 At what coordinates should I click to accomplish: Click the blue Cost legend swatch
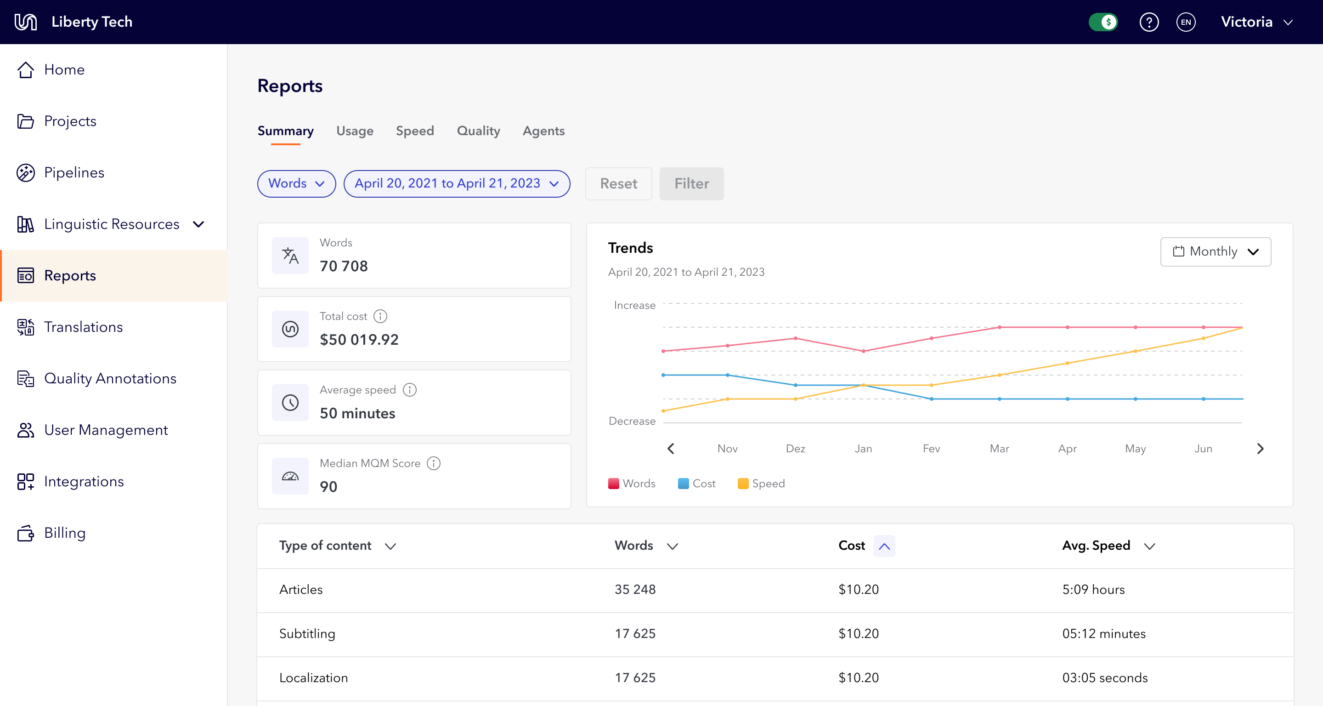(683, 484)
